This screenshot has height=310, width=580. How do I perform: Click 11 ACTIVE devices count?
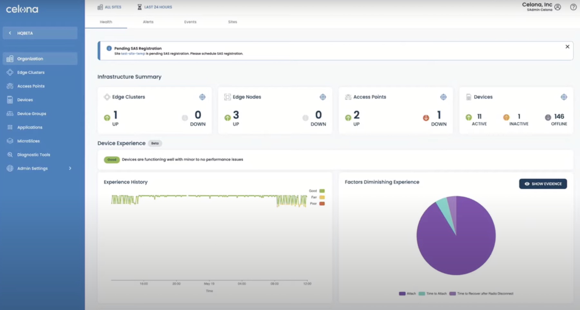pyautogui.click(x=479, y=116)
